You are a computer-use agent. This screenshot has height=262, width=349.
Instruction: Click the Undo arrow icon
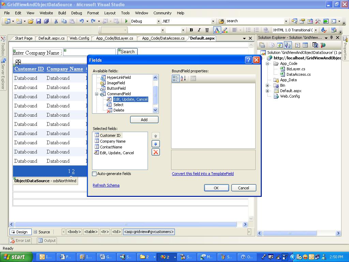[x=82, y=21]
